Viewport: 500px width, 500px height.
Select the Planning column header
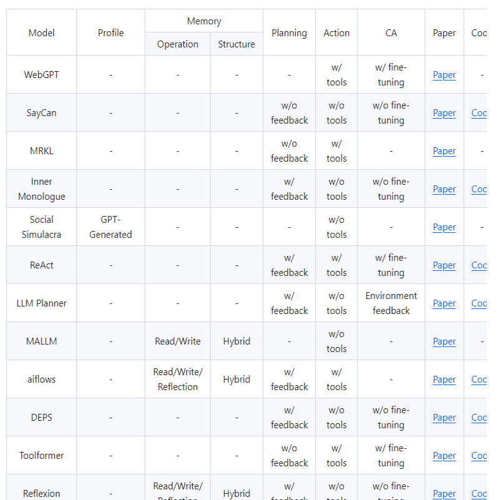click(289, 33)
